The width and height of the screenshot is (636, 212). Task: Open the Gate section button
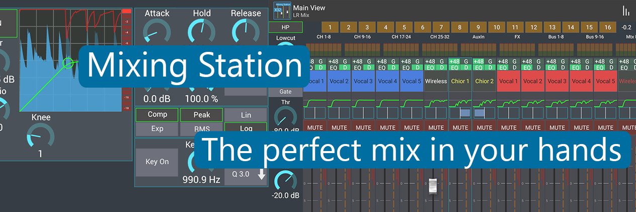pyautogui.click(x=285, y=92)
